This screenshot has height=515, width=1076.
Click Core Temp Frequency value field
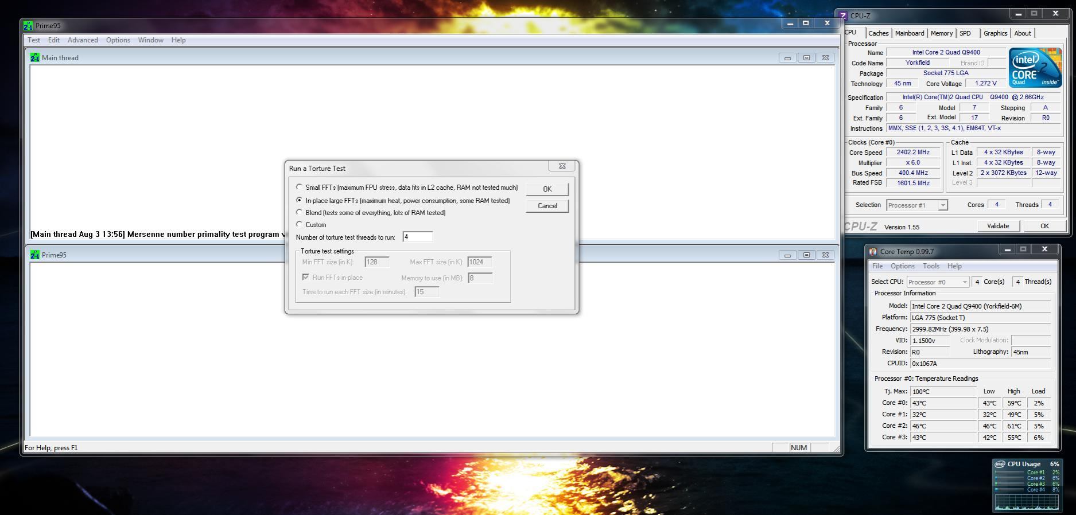980,329
